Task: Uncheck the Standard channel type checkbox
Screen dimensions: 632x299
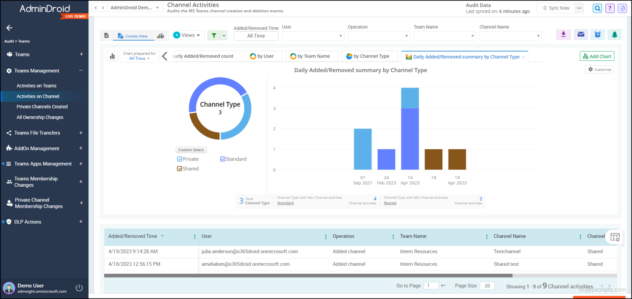Action: tap(223, 159)
